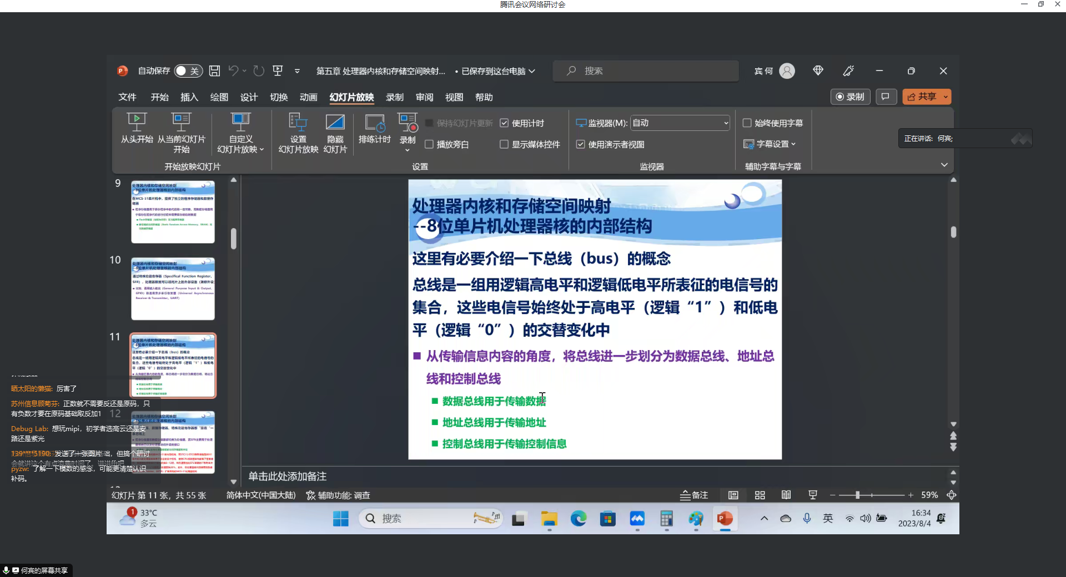This screenshot has height=577, width=1066.
Task: Click the Redo icon
Action: (259, 71)
